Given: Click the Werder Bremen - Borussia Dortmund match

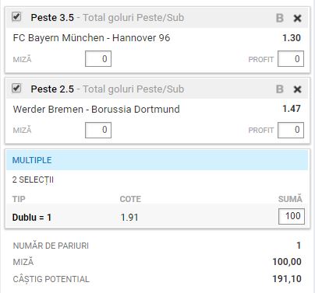Looking at the screenshot, I should click(96, 110).
